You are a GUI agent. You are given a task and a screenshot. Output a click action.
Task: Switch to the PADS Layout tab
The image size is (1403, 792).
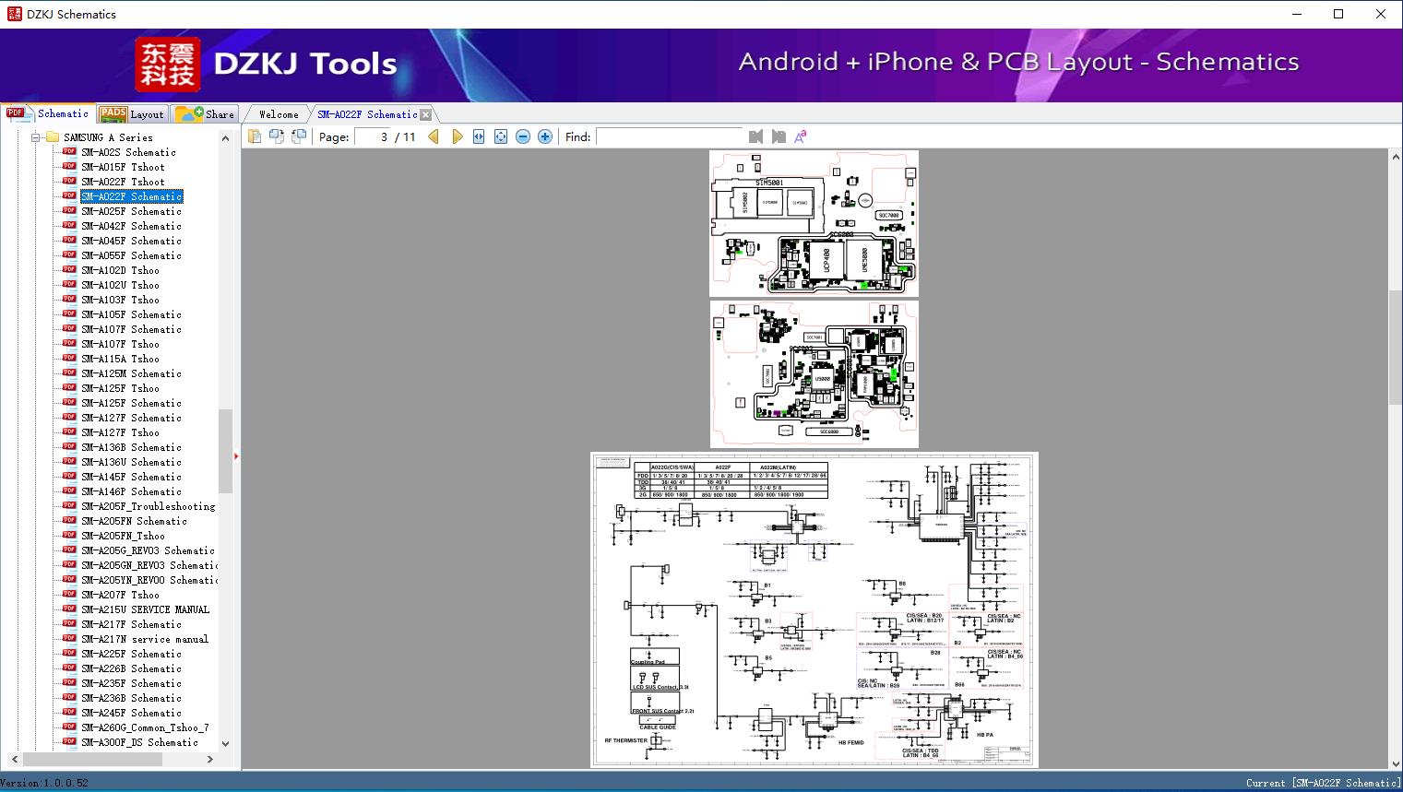point(132,114)
